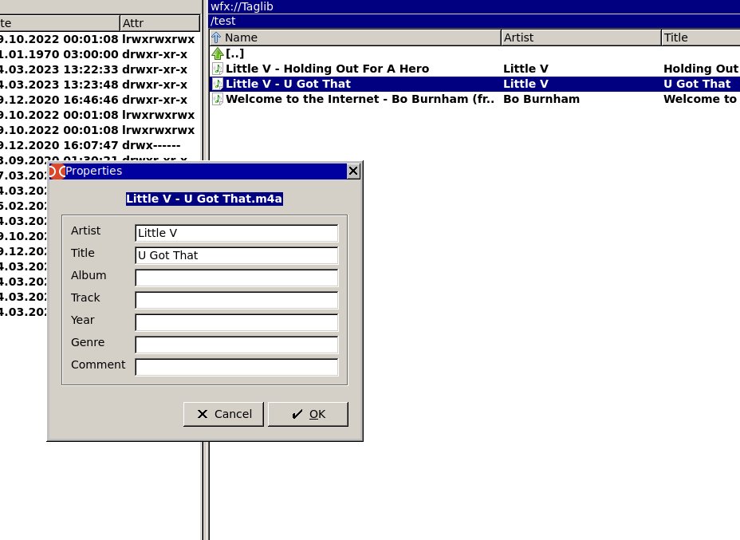Viewport: 740px width, 540px height.
Task: Confirm tag changes with the OK button
Action: 308,414
